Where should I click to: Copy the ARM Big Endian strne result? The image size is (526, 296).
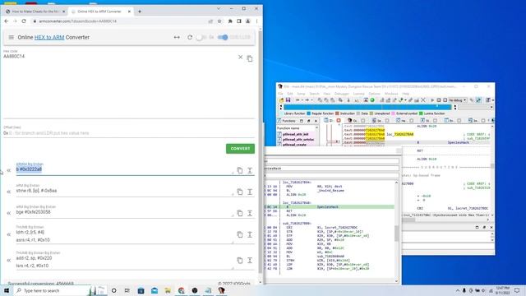[x=239, y=192]
